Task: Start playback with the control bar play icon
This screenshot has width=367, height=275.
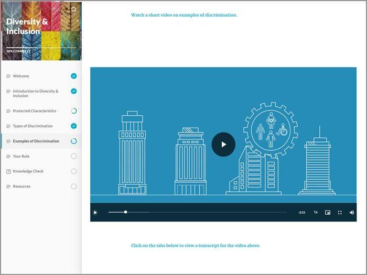Action: point(95,212)
